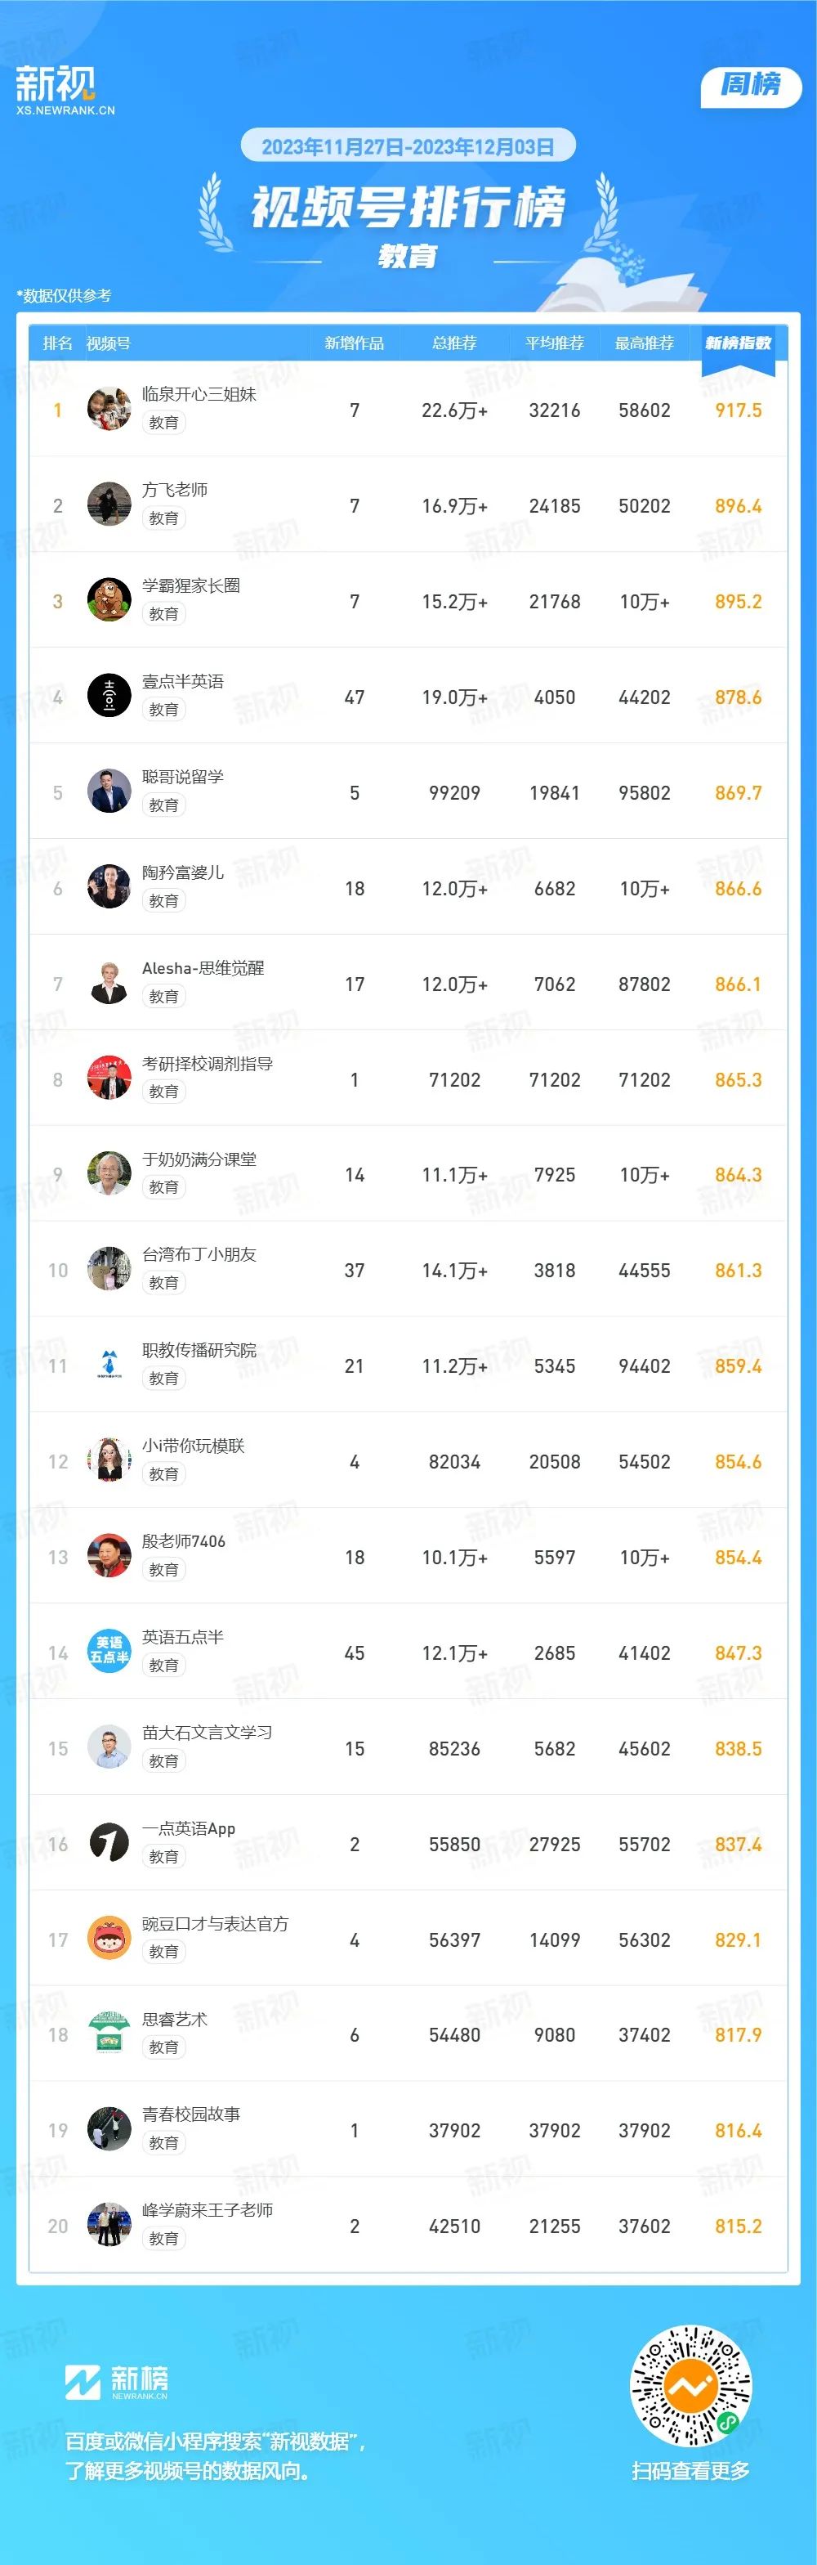Select the 平均推荐 column header

(554, 343)
